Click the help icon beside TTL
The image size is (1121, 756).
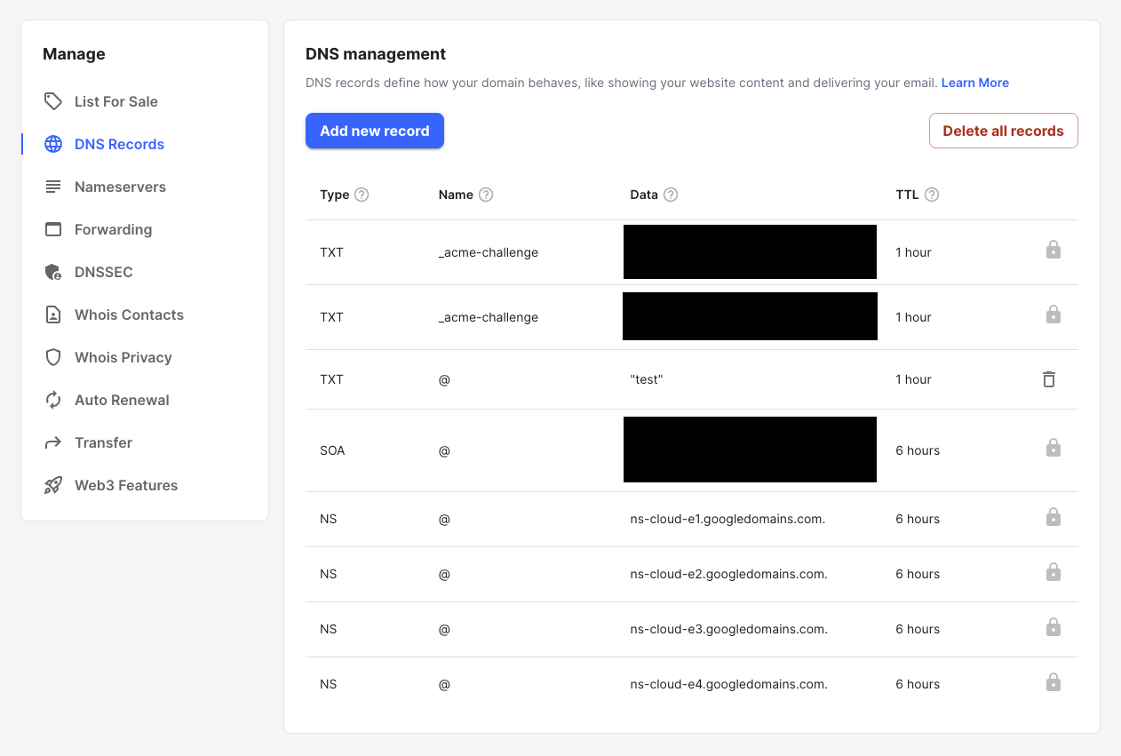pos(932,195)
